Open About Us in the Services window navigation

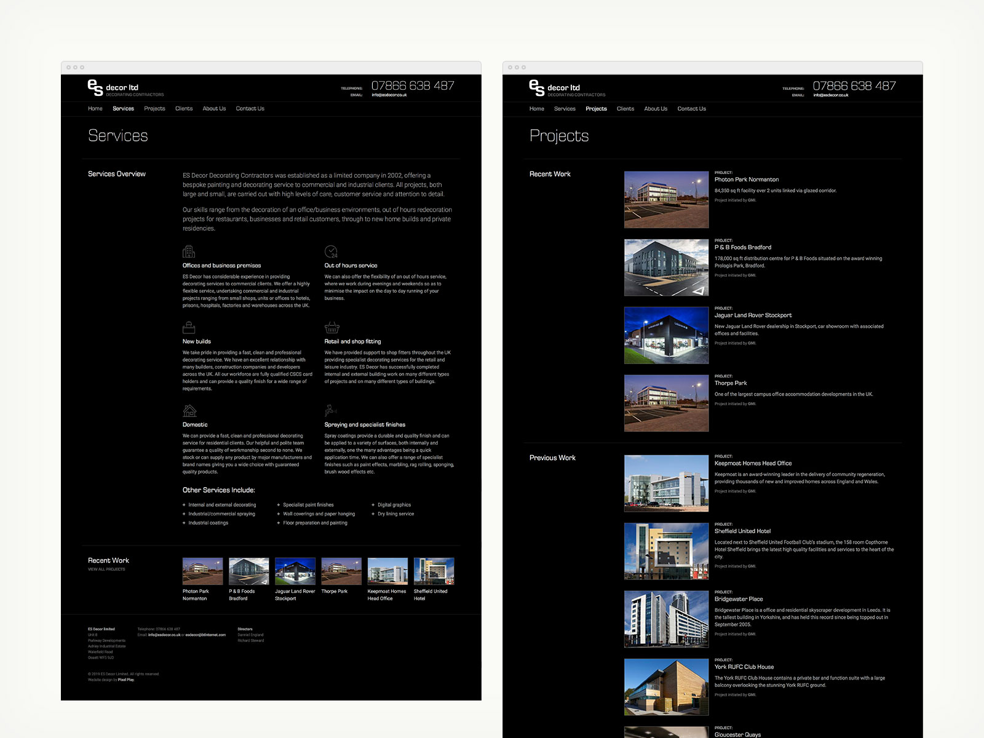pos(214,109)
